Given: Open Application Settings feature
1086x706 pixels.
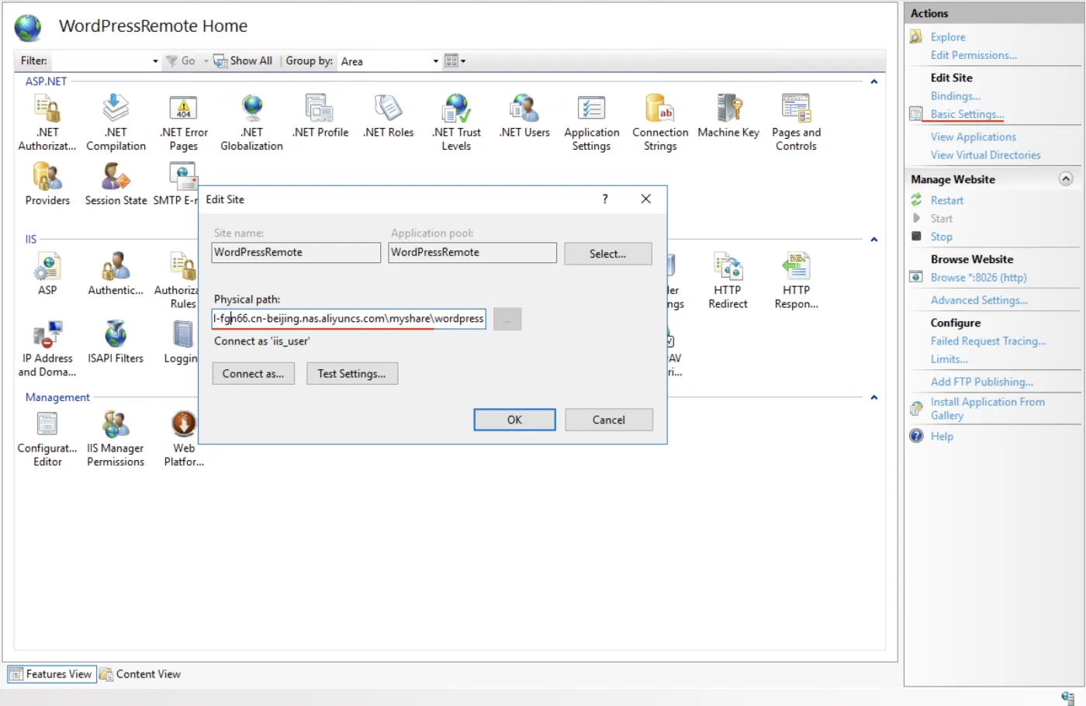Looking at the screenshot, I should (592, 122).
